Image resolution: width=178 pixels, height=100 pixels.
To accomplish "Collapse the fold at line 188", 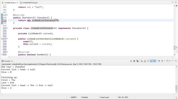I will [7, 15].
